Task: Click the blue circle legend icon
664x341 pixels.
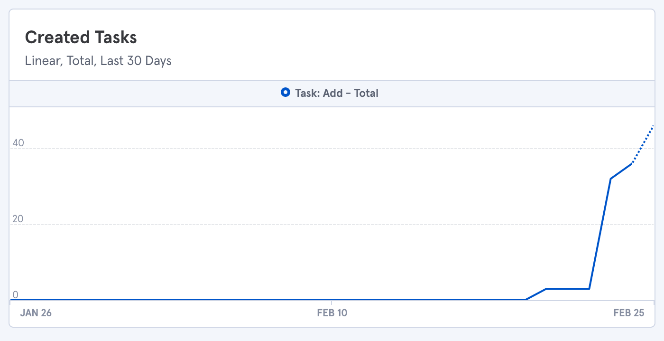Action: (x=285, y=93)
